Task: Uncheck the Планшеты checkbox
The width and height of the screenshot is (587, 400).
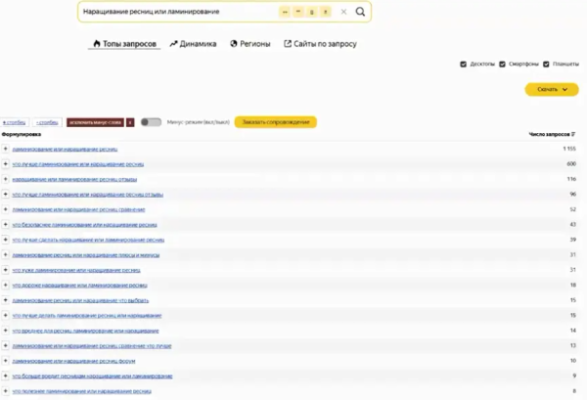Action: pyautogui.click(x=546, y=65)
